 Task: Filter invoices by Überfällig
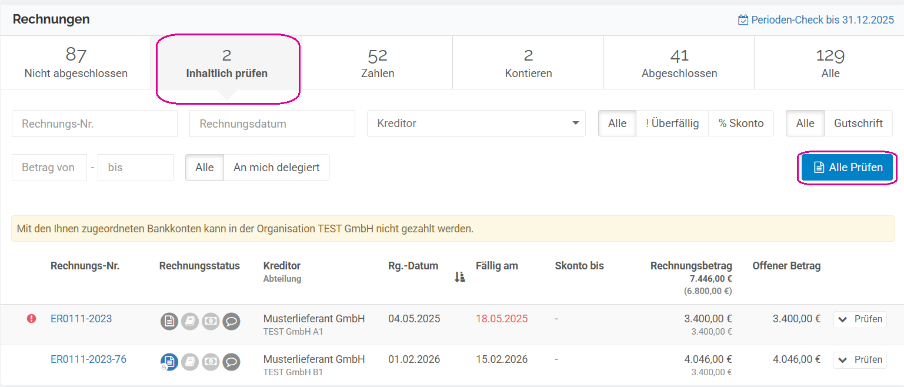tap(672, 124)
